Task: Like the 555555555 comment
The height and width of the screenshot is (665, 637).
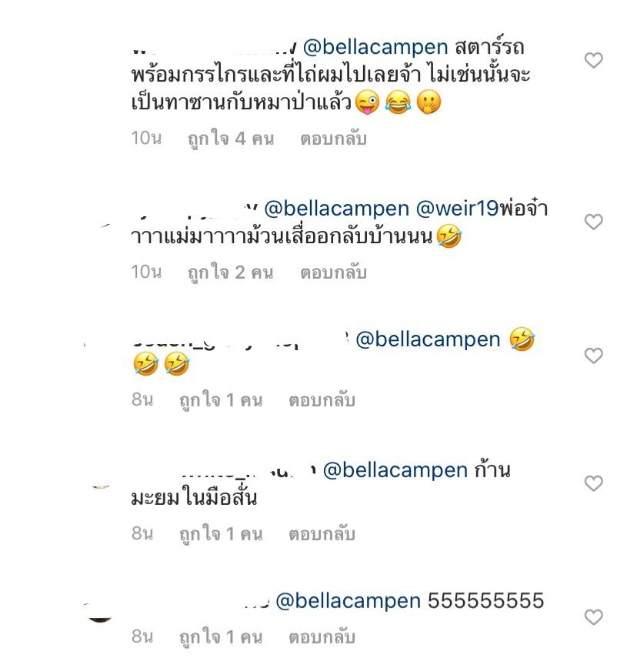Action: click(593, 617)
